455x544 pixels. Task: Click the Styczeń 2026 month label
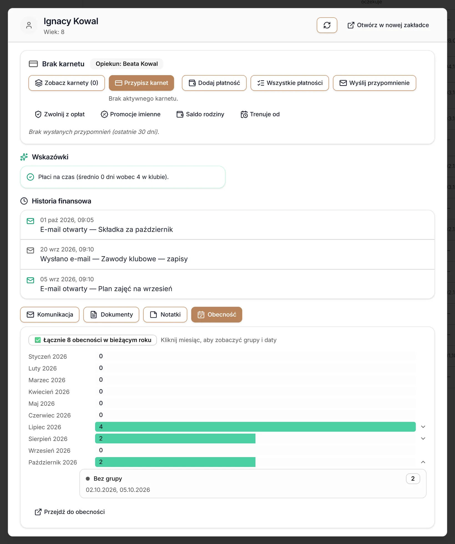pos(48,357)
